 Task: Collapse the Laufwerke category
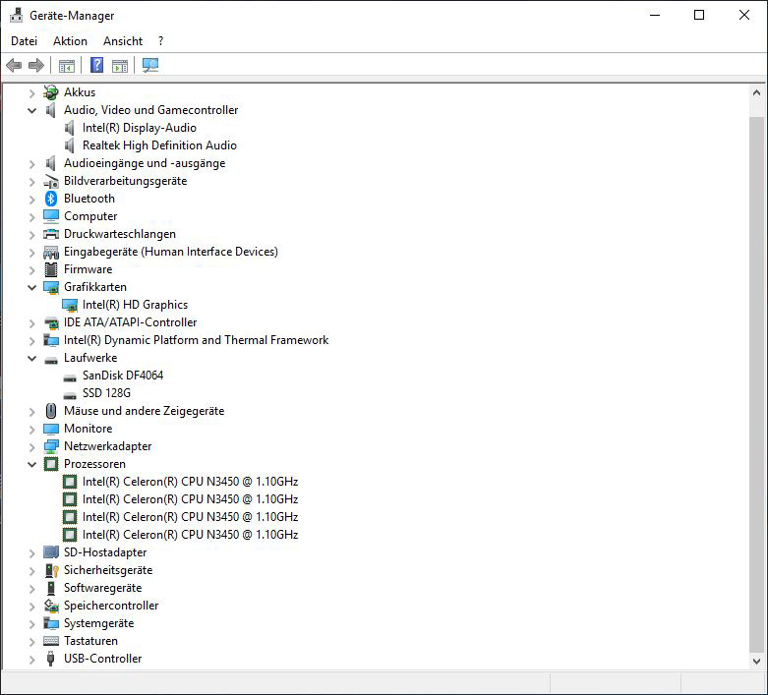point(31,358)
